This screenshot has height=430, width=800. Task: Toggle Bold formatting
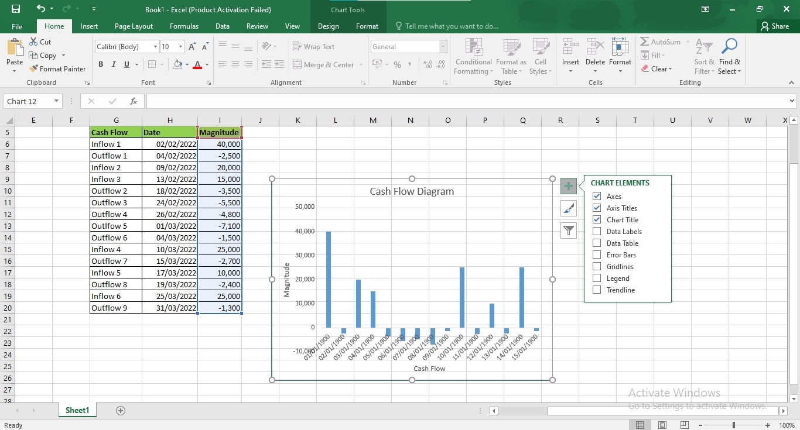coord(101,64)
